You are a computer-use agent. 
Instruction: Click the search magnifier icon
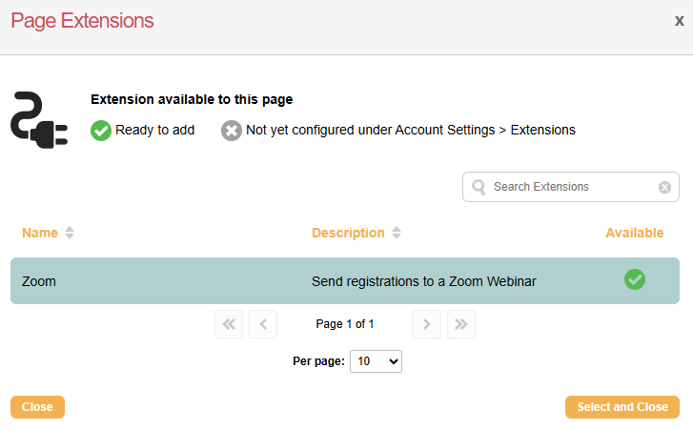click(x=479, y=187)
